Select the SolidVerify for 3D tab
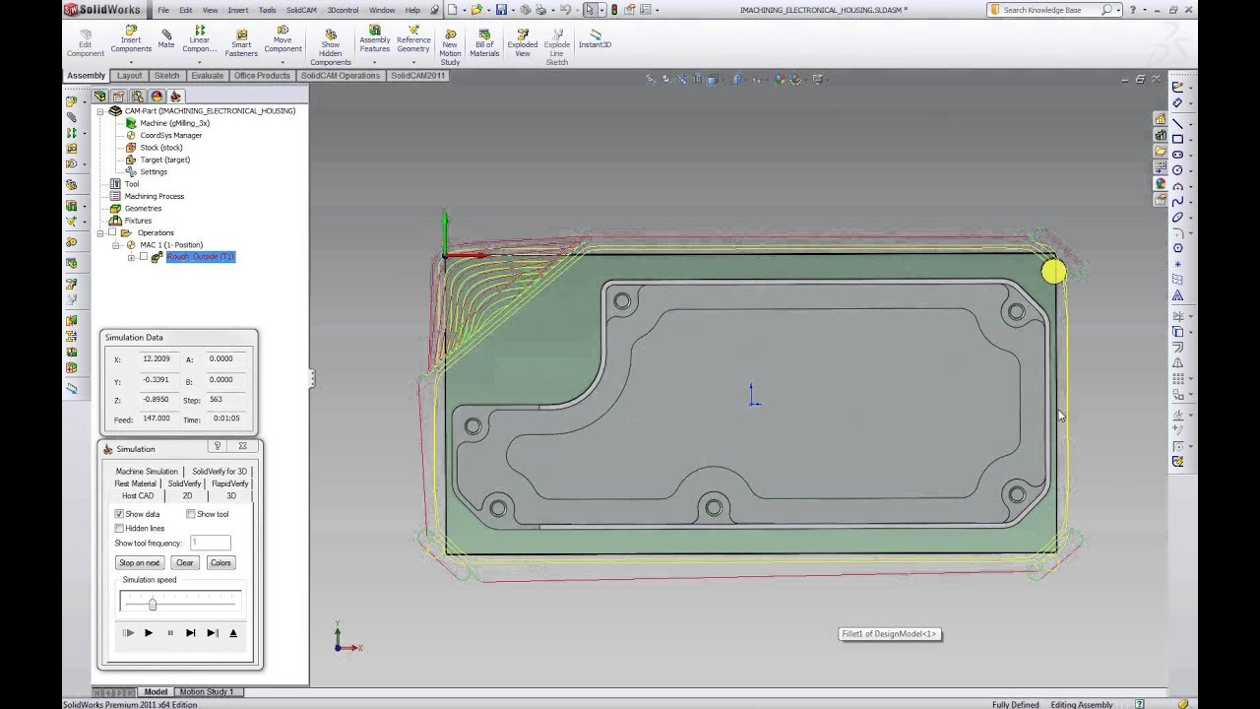This screenshot has width=1260, height=709. [220, 472]
